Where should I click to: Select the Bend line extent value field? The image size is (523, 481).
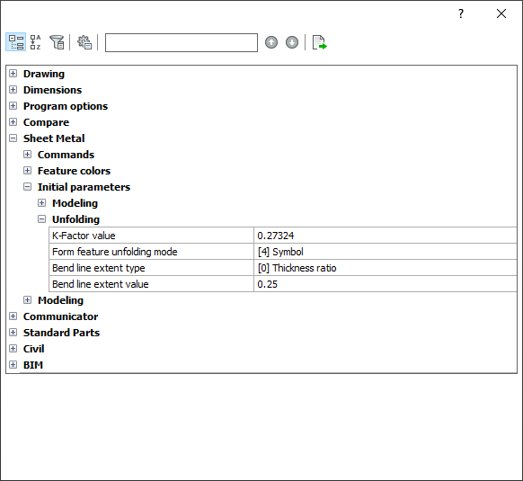coord(385,284)
